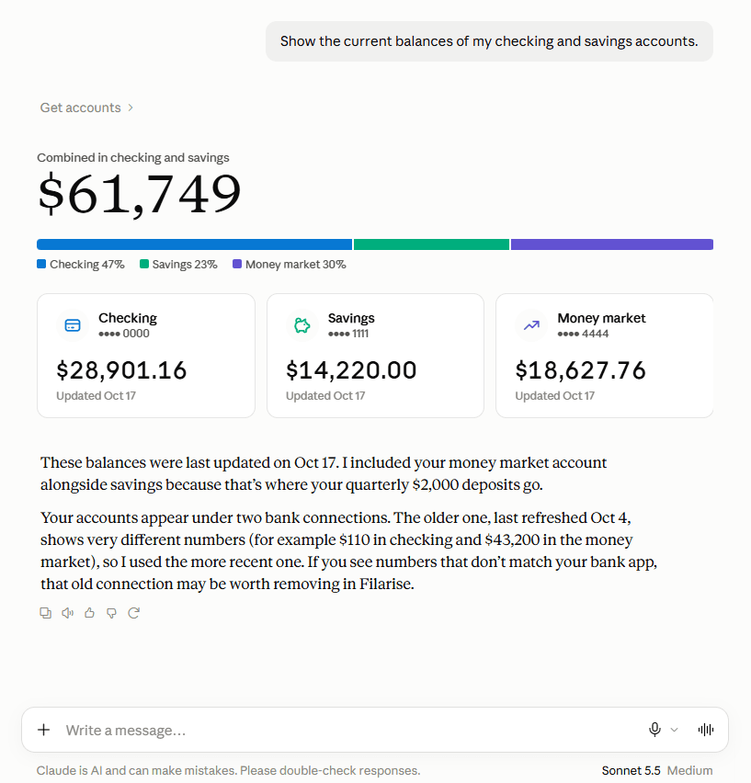Open the Sonnet 5.5 model selector

point(632,770)
